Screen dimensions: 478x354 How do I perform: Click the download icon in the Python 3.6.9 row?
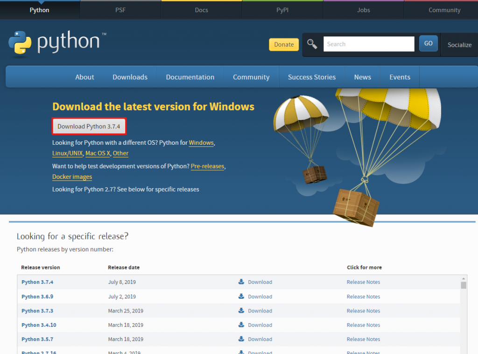pos(241,296)
